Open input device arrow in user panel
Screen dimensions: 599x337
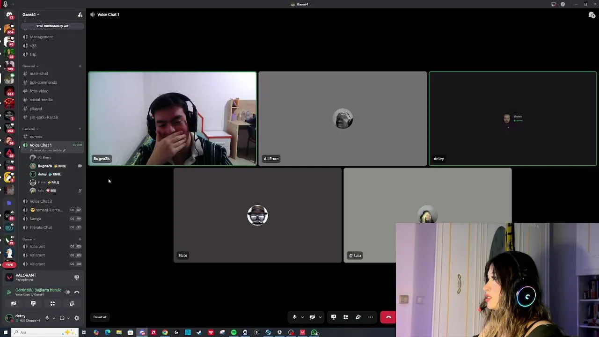(x=53, y=318)
